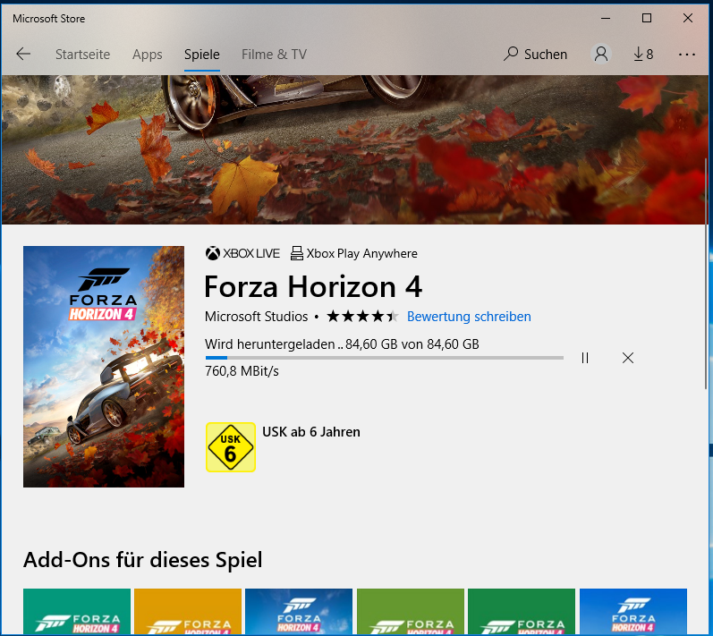Screen dimensions: 713x636
Task: Click the vertical scrollbar thumb
Action: point(706,273)
